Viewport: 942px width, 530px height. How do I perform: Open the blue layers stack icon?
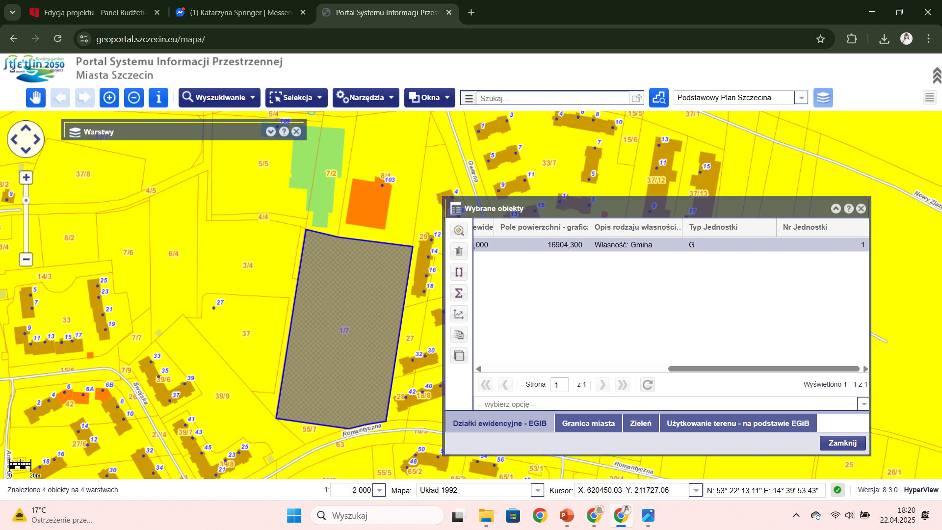(823, 98)
